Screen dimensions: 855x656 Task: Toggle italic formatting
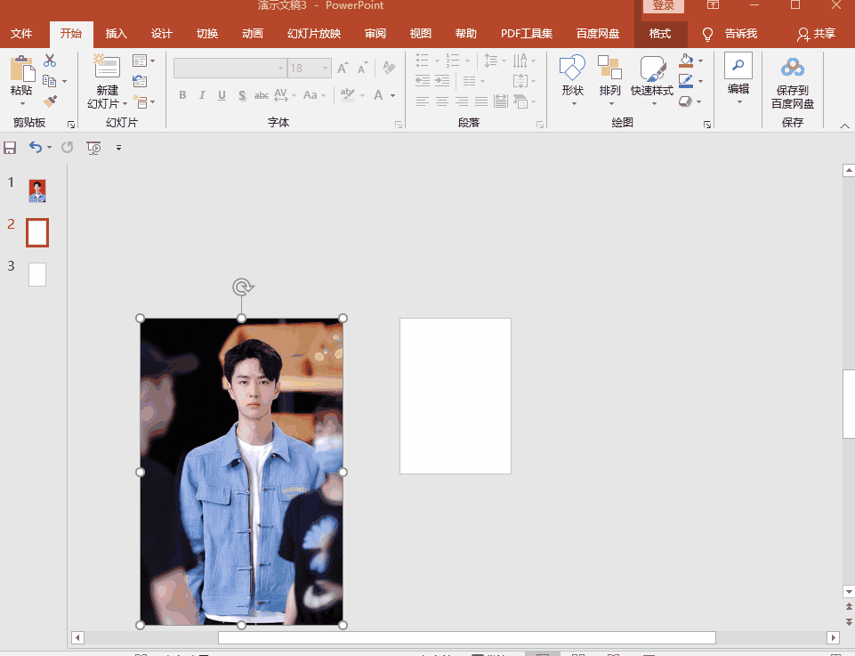(x=202, y=95)
